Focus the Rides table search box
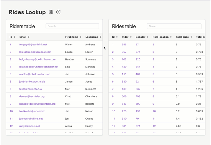This screenshot has height=145, width=211. click(174, 26)
